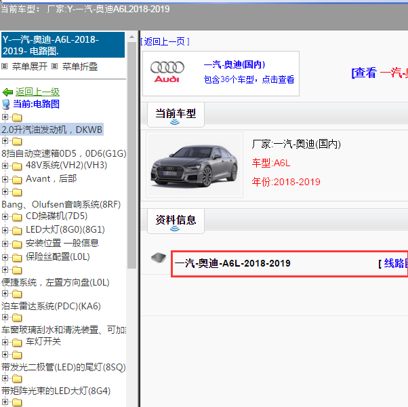
Task: Click 查看 一汽 link at right edge
Action: (x=380, y=73)
